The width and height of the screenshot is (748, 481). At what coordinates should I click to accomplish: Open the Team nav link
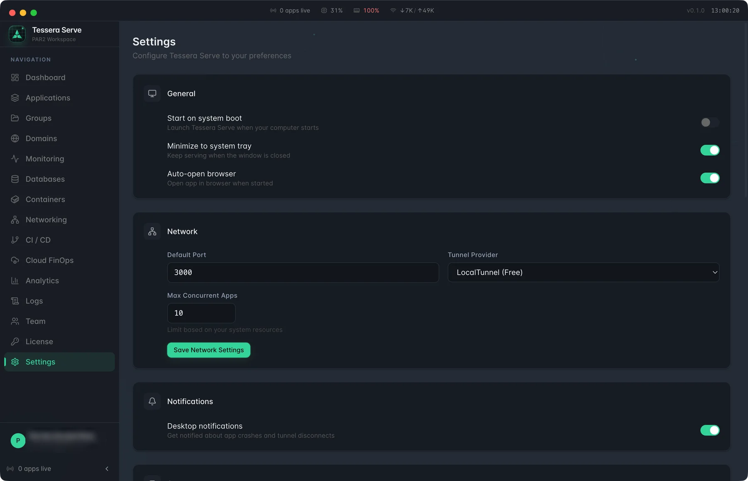[59, 321]
